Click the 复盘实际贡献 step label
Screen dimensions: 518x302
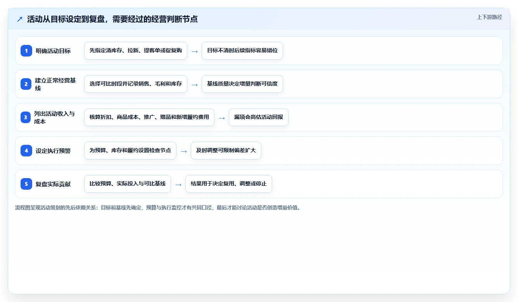point(53,184)
